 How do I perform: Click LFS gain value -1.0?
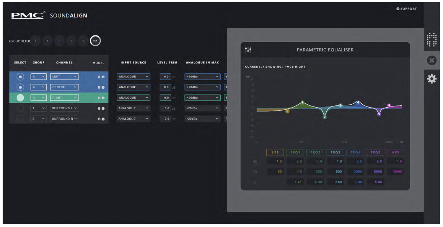point(275,161)
